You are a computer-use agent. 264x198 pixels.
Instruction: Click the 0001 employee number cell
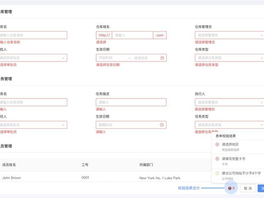85,178
